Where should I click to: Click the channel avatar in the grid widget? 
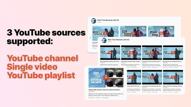point(104,40)
